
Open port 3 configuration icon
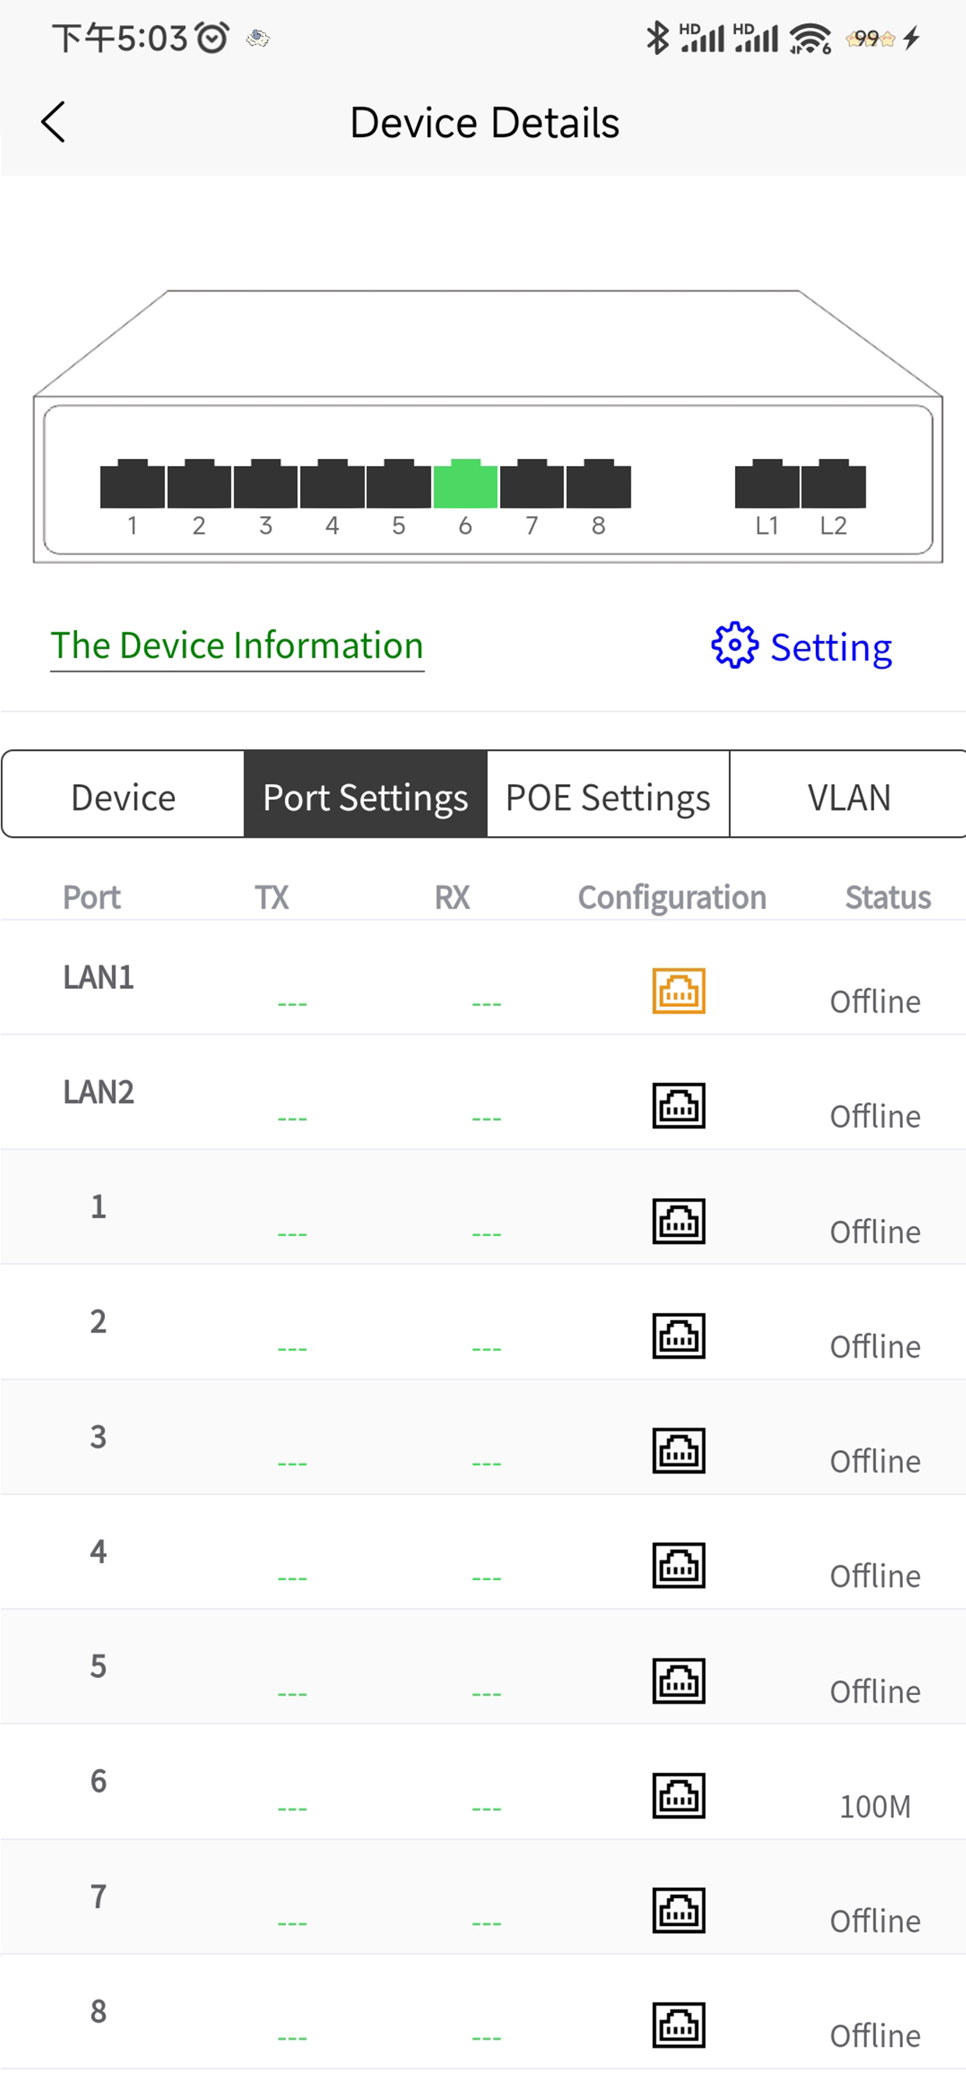(x=679, y=1451)
